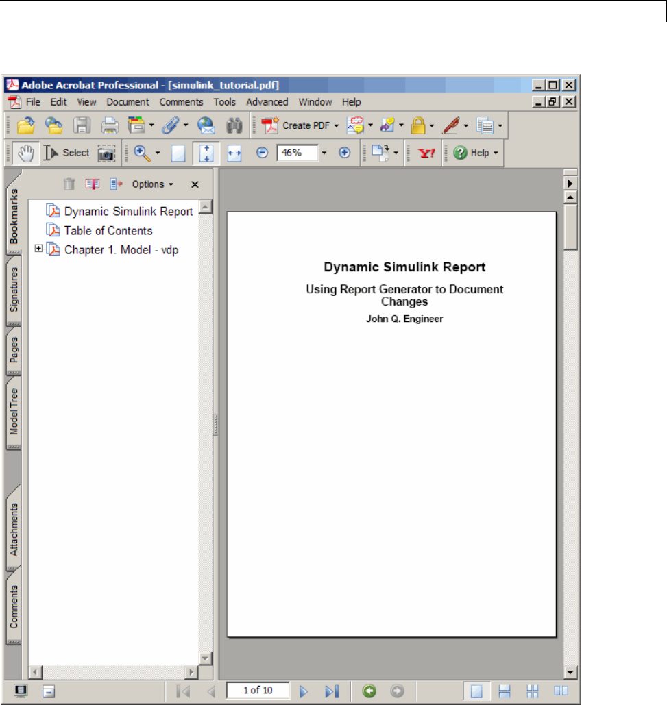Open the Tools menu
Screen dimensions: 667x705
pyautogui.click(x=224, y=102)
